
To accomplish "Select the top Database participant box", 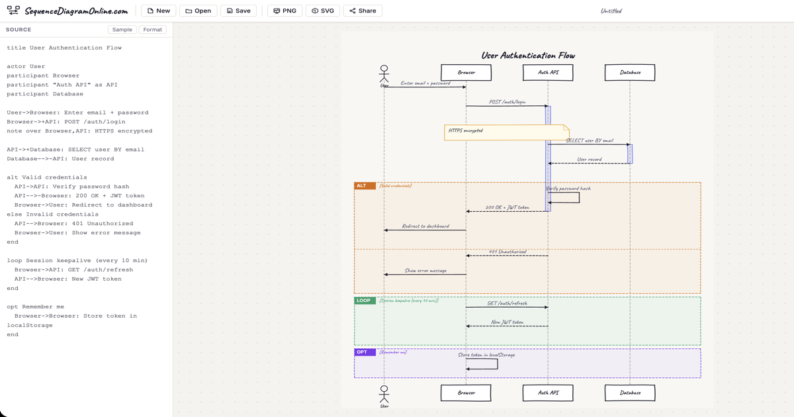I will point(630,72).
